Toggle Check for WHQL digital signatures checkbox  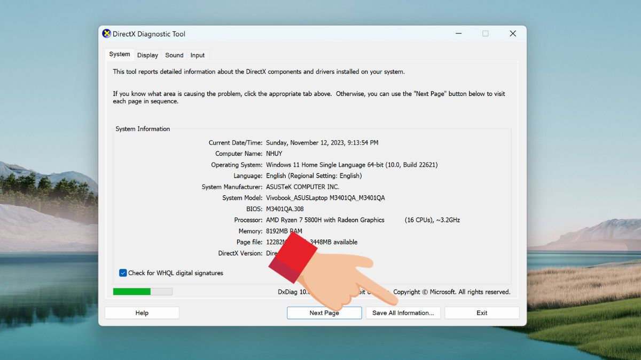123,273
